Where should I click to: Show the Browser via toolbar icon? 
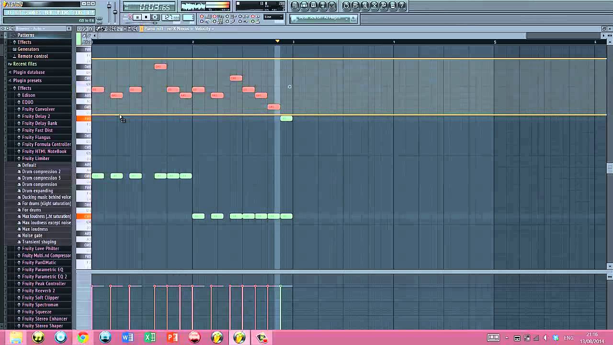coord(323,6)
